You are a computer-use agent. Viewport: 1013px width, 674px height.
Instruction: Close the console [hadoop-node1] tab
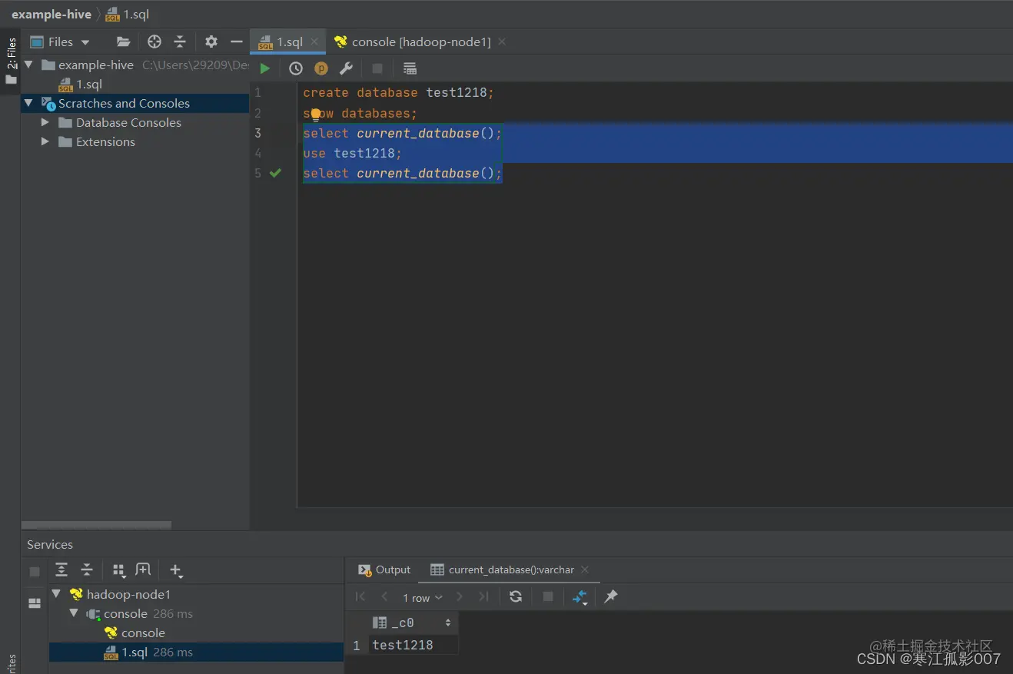(x=502, y=42)
